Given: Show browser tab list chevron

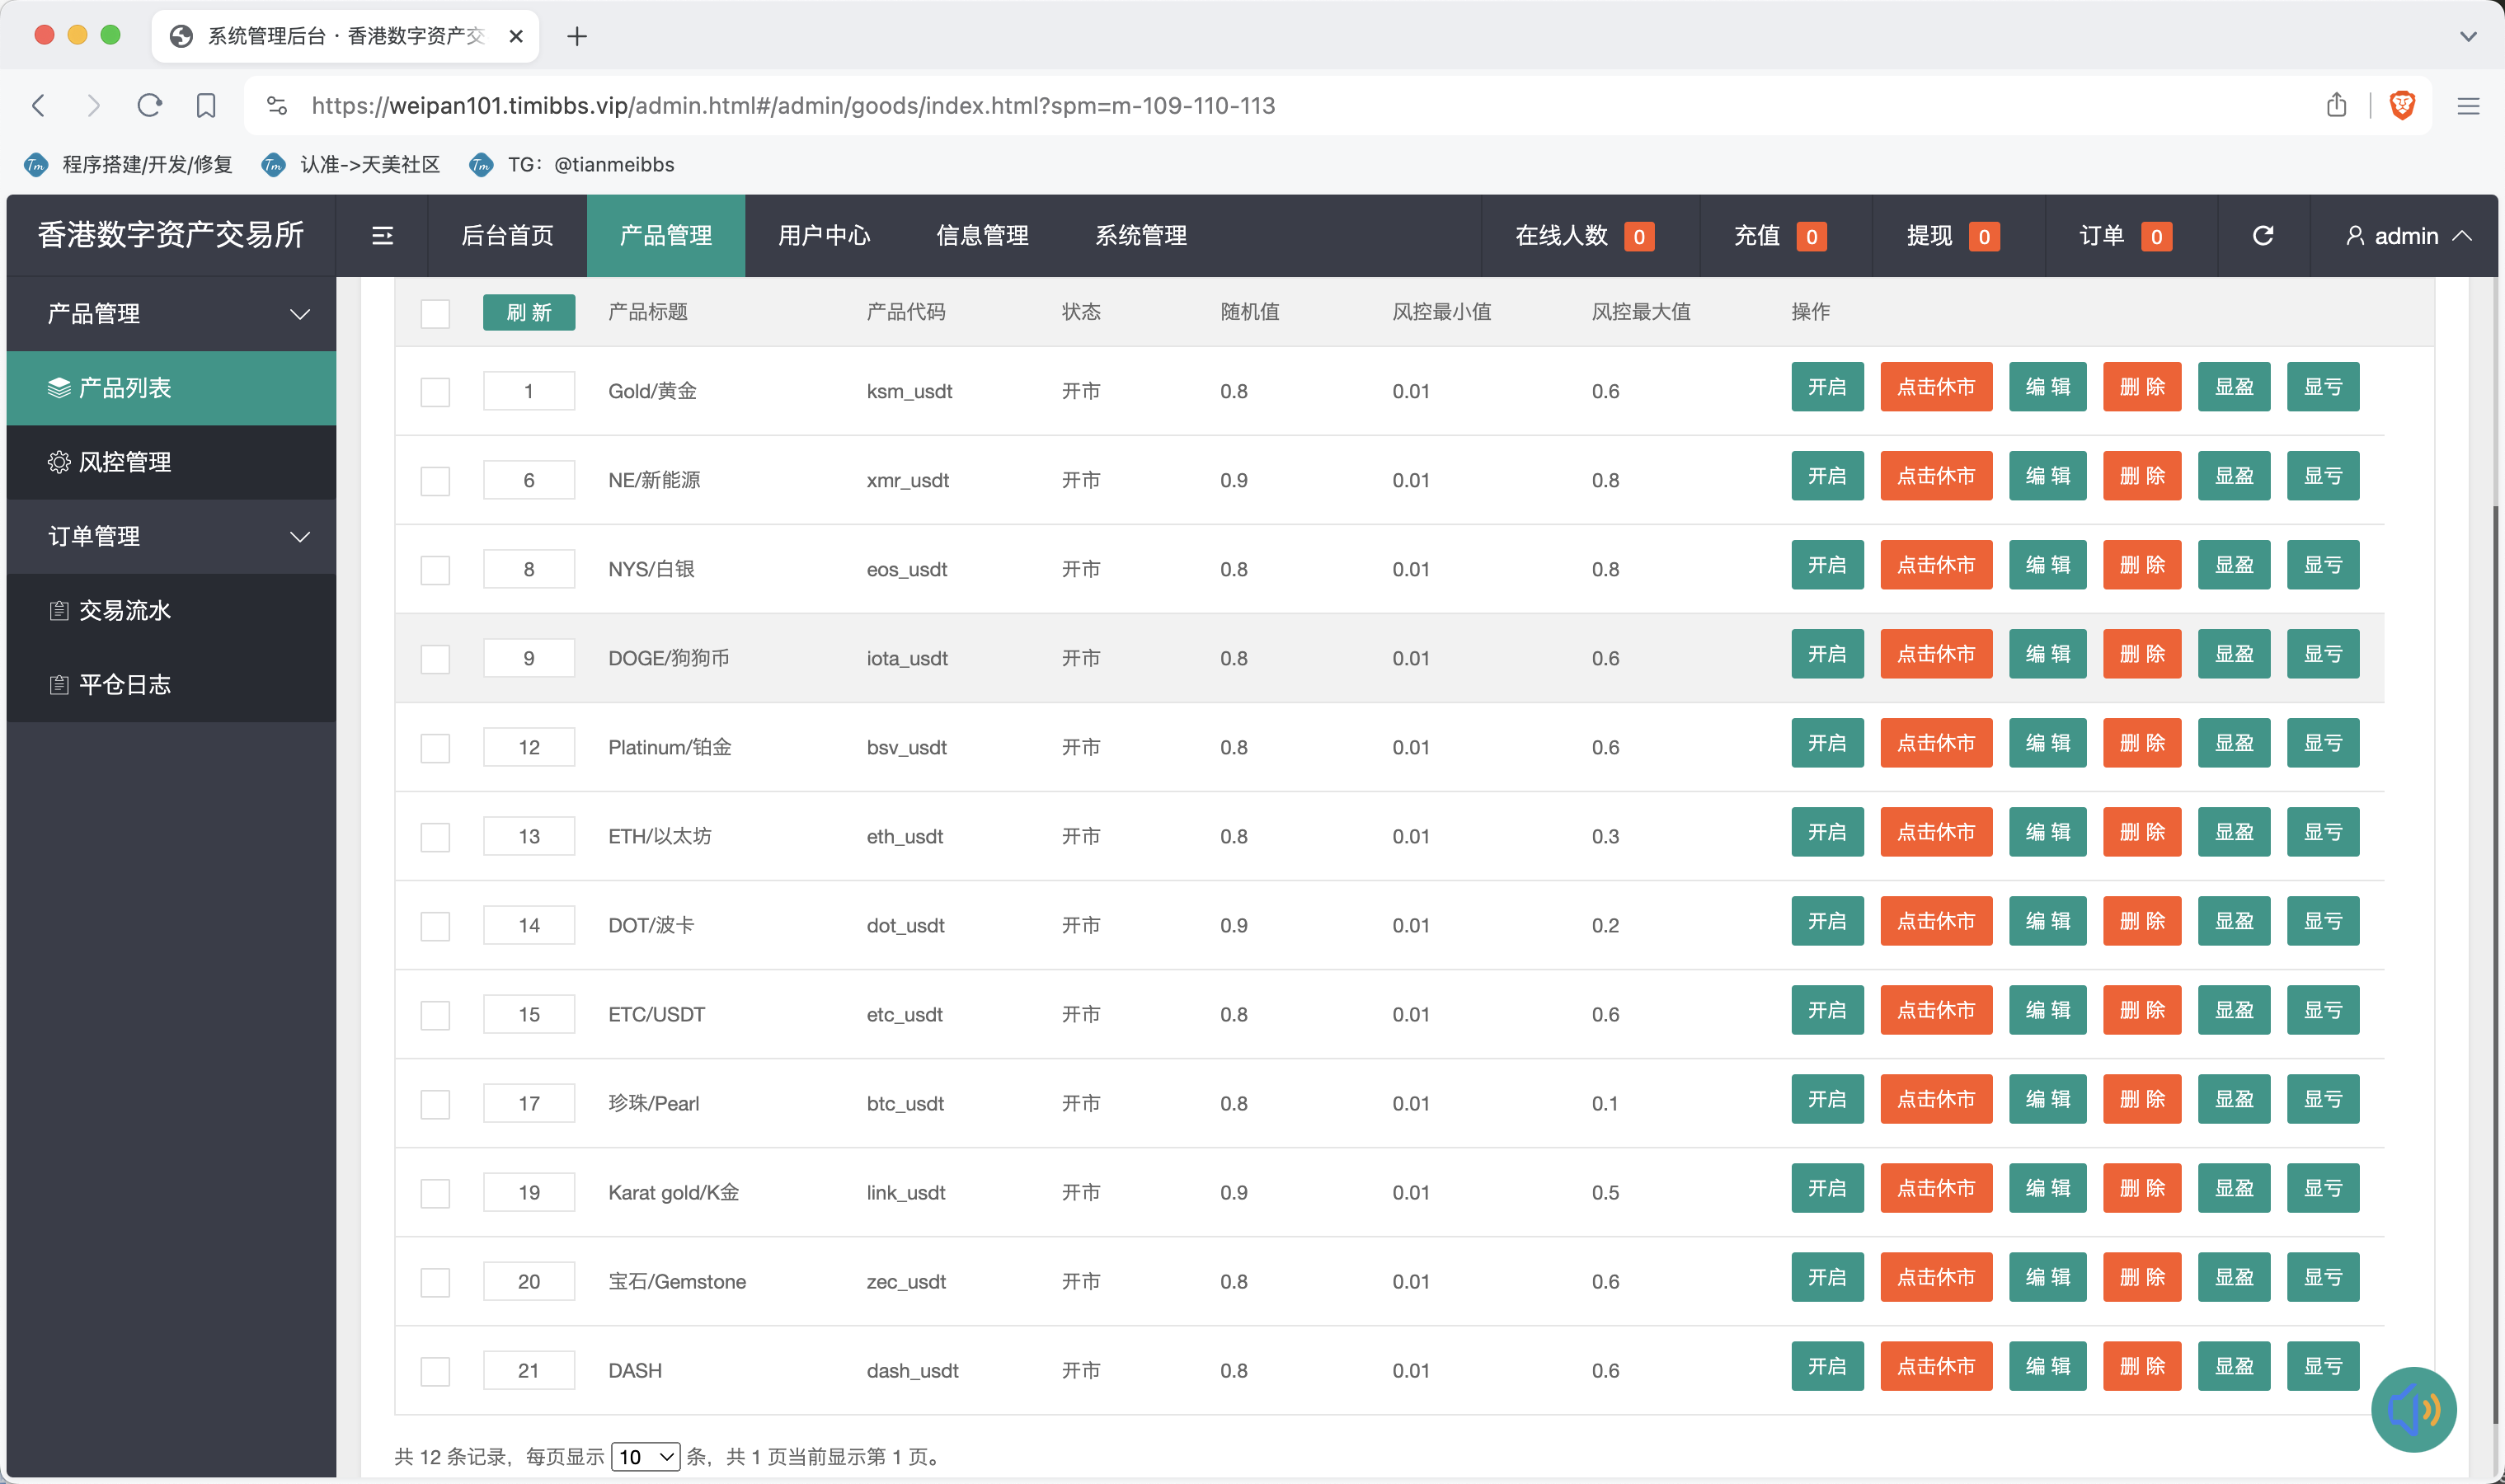Looking at the screenshot, I should 2468,36.
